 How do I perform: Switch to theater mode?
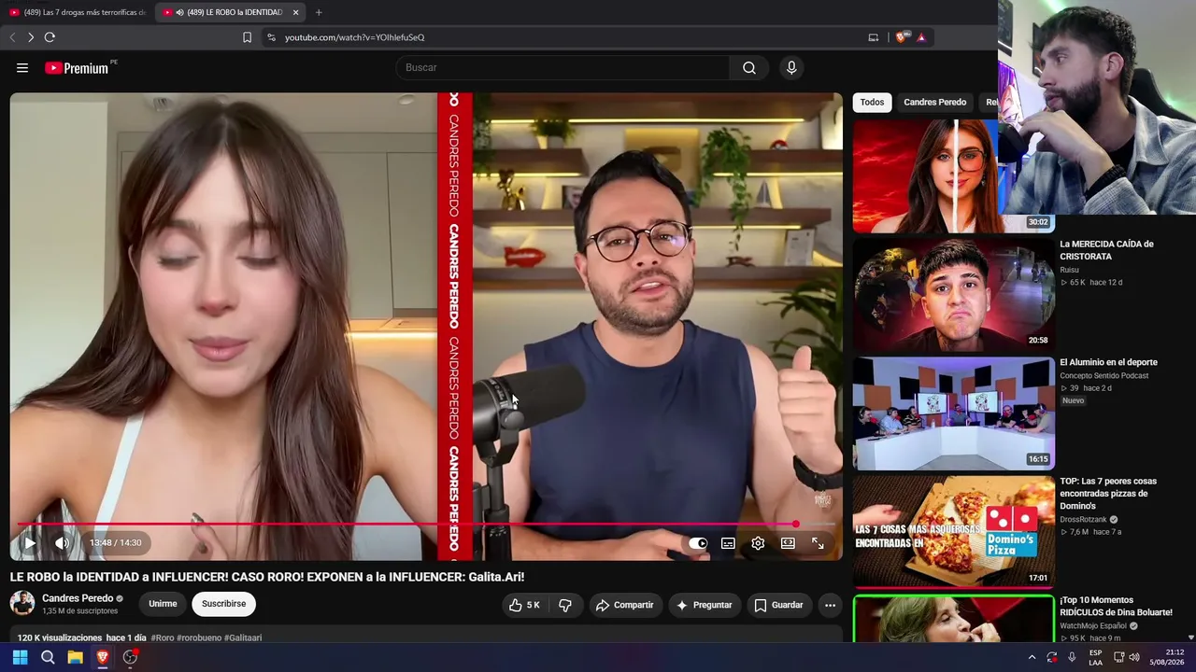click(x=788, y=543)
